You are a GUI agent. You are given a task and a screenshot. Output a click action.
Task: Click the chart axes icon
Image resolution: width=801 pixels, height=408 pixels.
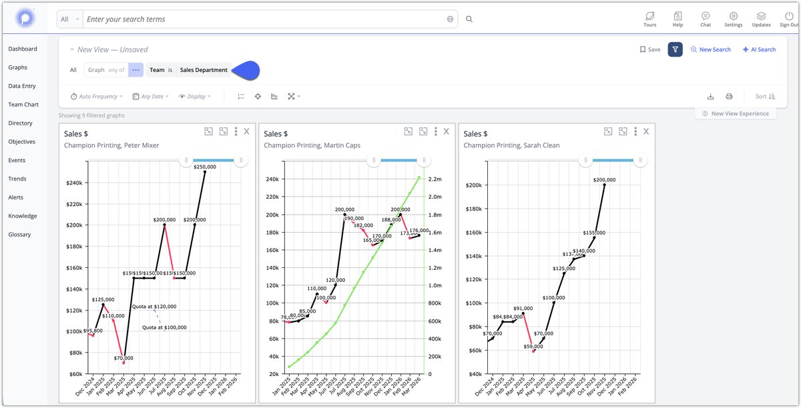[x=274, y=97]
